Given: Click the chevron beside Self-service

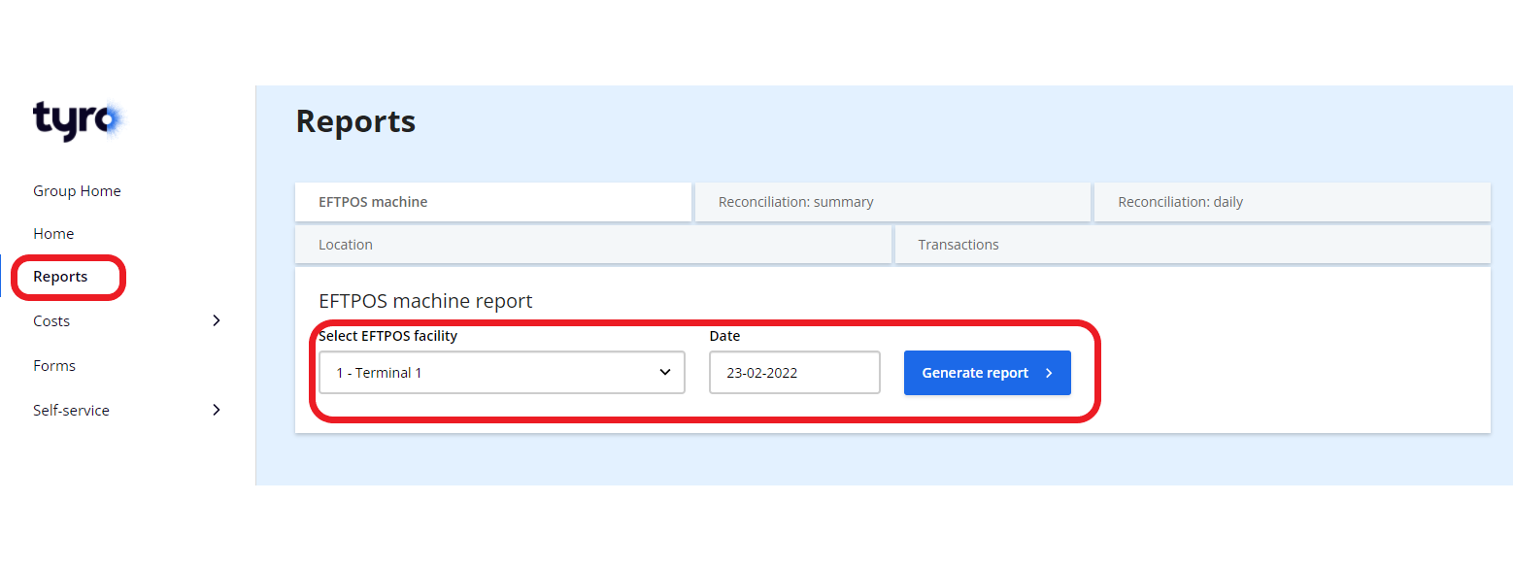Looking at the screenshot, I should tap(216, 410).
